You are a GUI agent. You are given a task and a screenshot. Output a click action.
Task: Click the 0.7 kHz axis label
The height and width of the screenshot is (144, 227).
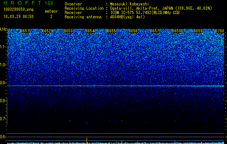(x=3, y=119)
